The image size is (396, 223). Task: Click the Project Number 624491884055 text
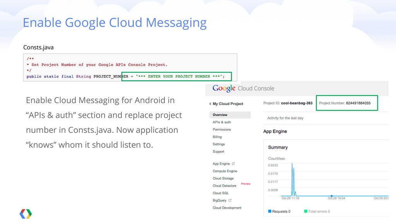click(x=345, y=103)
